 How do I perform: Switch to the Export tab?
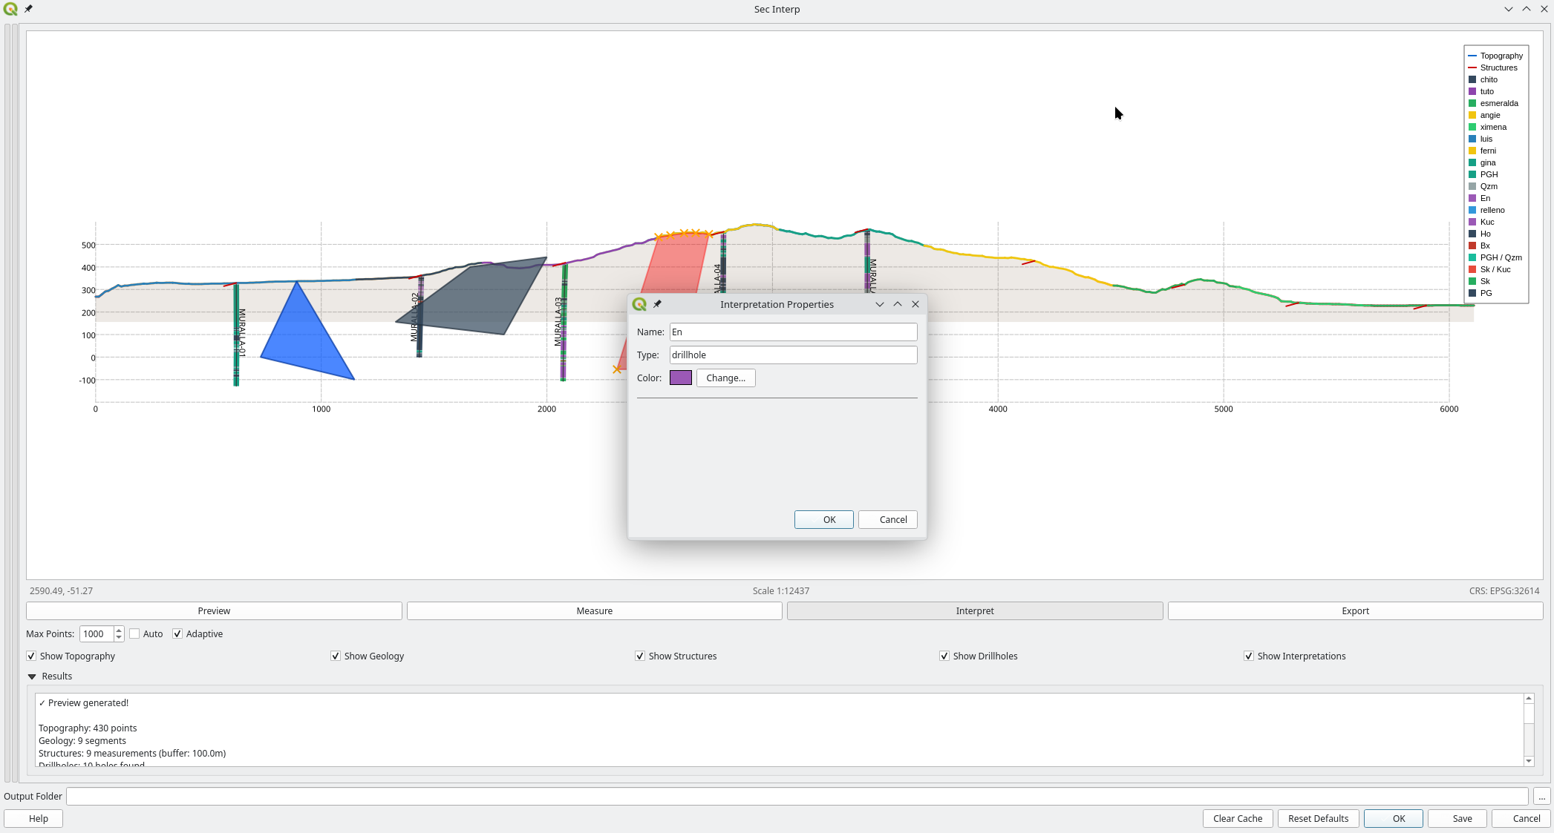click(x=1355, y=610)
